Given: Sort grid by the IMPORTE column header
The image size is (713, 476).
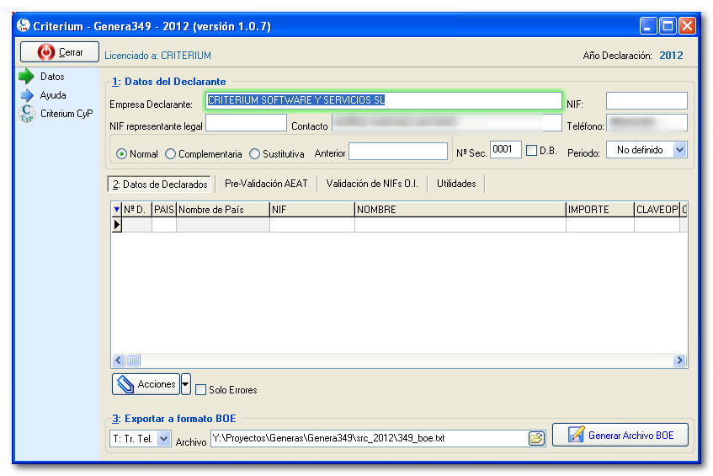Looking at the screenshot, I should 599,210.
